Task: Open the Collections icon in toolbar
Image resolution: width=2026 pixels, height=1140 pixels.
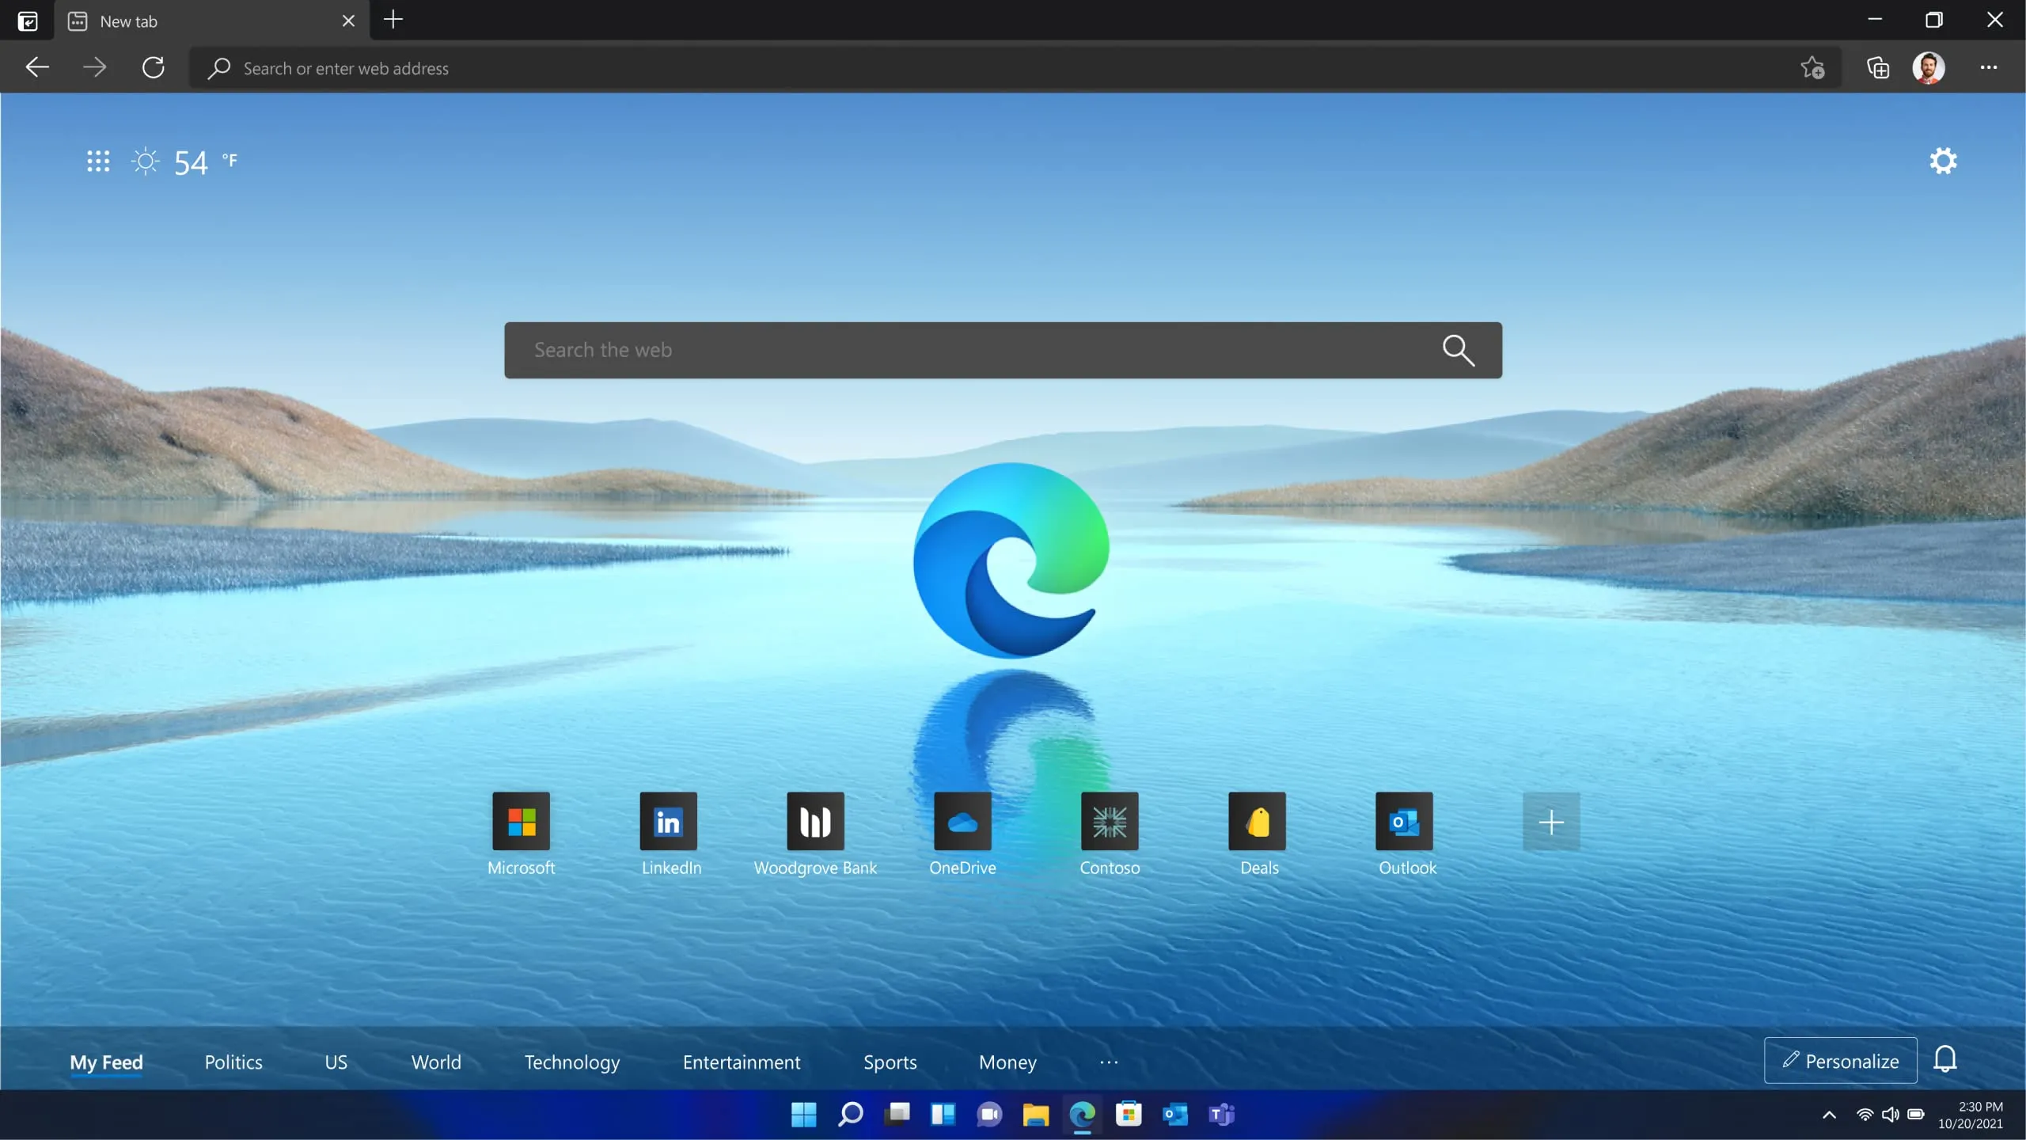Action: 1877,68
